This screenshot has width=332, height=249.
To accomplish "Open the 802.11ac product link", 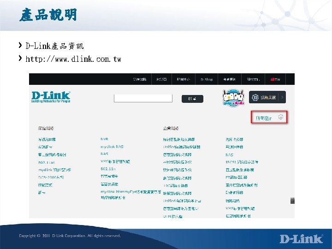I will (x=47, y=163).
